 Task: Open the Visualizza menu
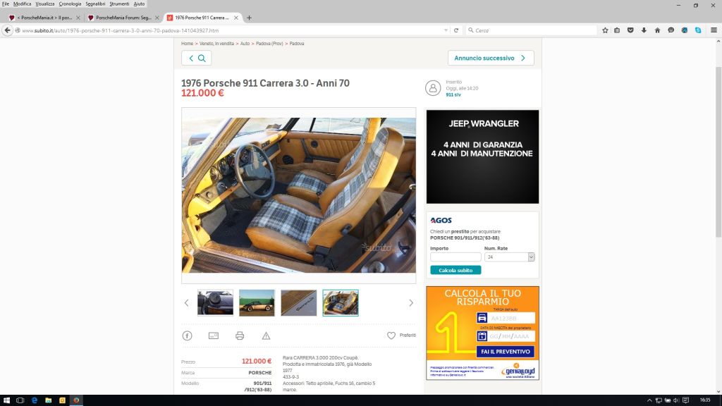click(45, 4)
